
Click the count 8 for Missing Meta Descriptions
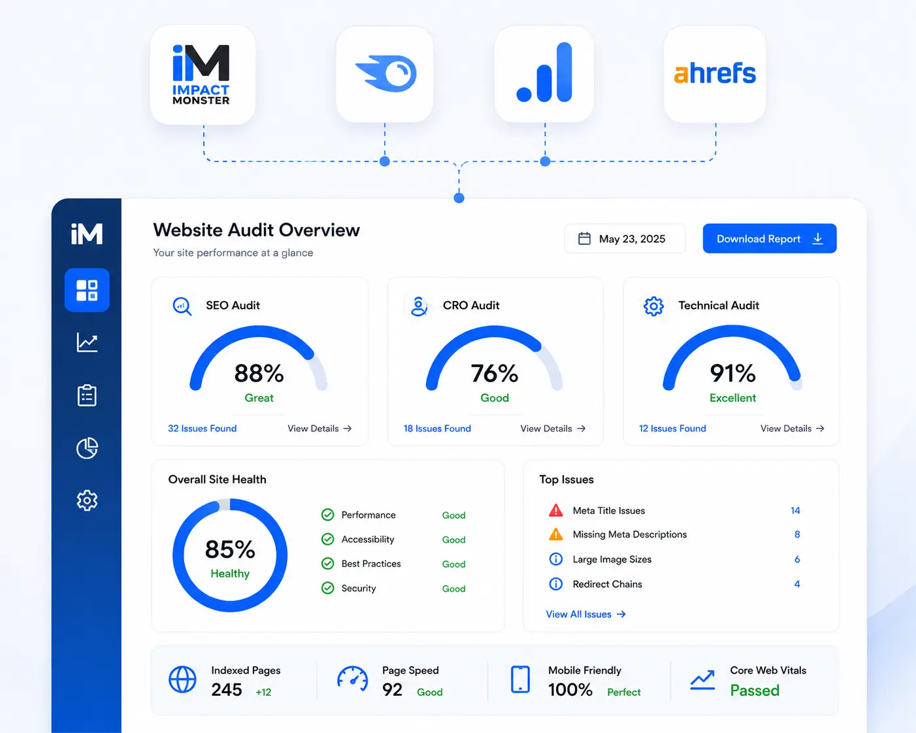(797, 534)
